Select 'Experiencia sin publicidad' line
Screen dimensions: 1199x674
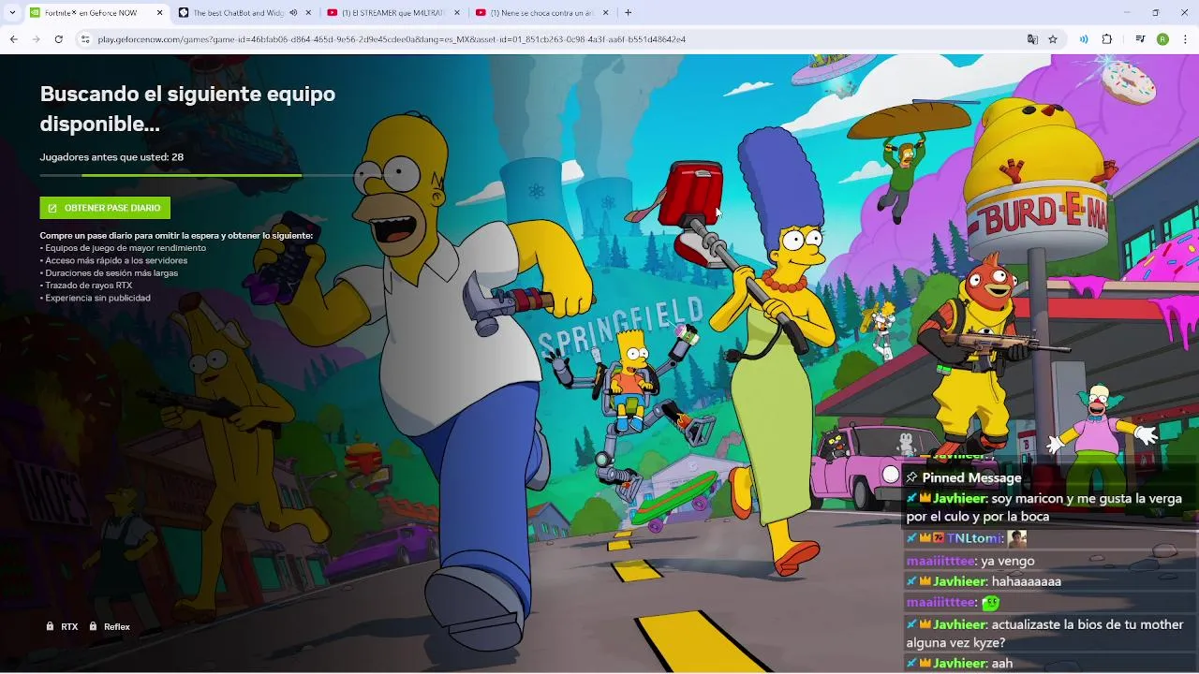point(95,298)
